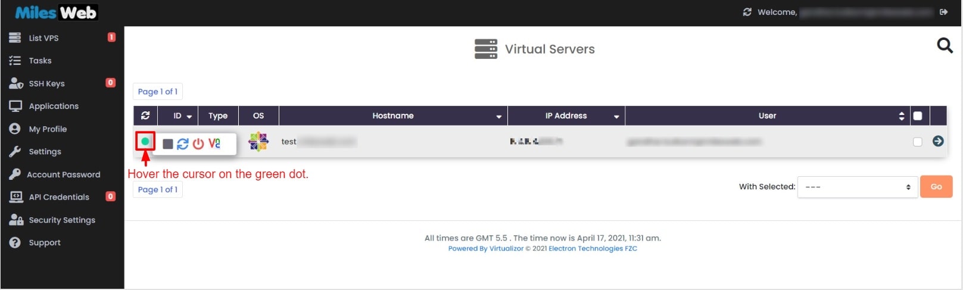Open manage arrow for test server

point(938,141)
